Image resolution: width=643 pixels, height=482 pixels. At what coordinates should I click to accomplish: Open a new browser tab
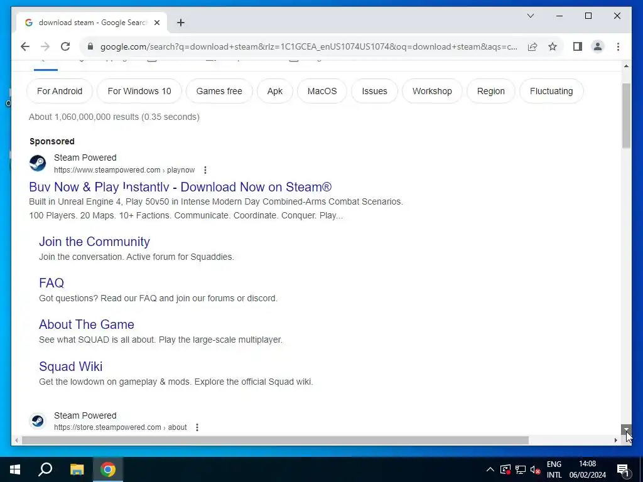point(181,23)
